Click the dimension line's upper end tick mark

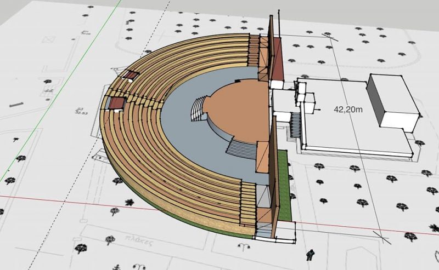330,36
